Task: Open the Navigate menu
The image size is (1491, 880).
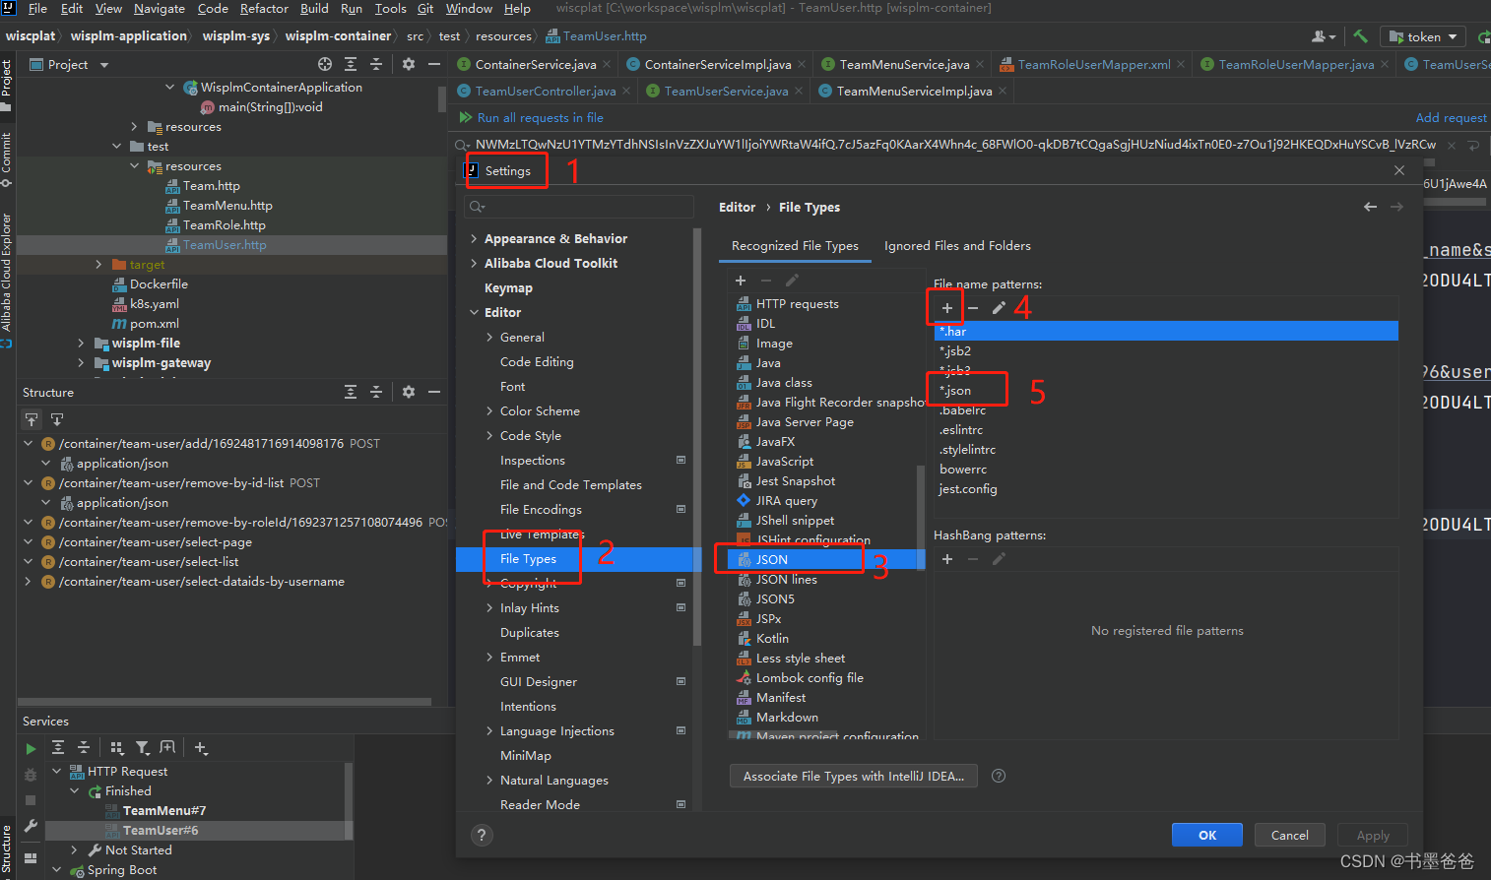Action: [160, 8]
